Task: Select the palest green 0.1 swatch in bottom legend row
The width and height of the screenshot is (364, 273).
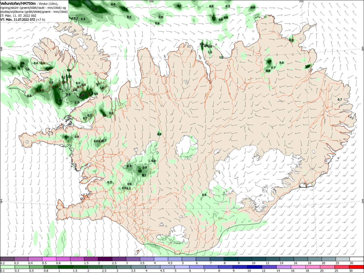Action: (7, 267)
